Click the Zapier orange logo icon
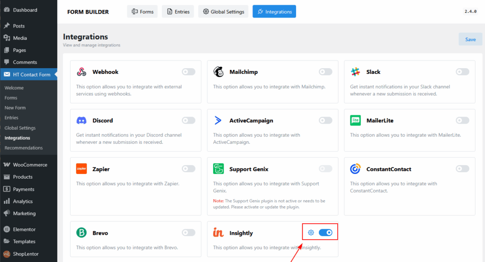Image resolution: width=485 pixels, height=262 pixels. click(81, 169)
